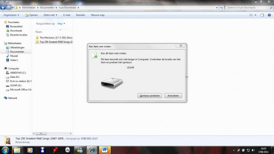Click the Zoeken in Vuze Downloads box
The height and width of the screenshot is (154, 274).
pyautogui.click(x=247, y=8)
